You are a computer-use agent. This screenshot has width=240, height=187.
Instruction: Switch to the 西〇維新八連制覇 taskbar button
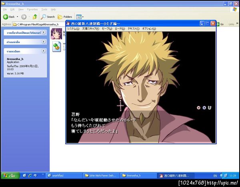(176, 176)
